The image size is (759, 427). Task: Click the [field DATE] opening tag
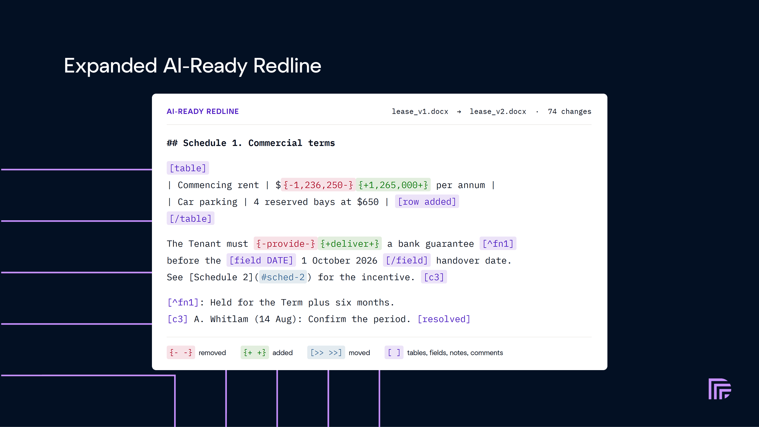(261, 260)
